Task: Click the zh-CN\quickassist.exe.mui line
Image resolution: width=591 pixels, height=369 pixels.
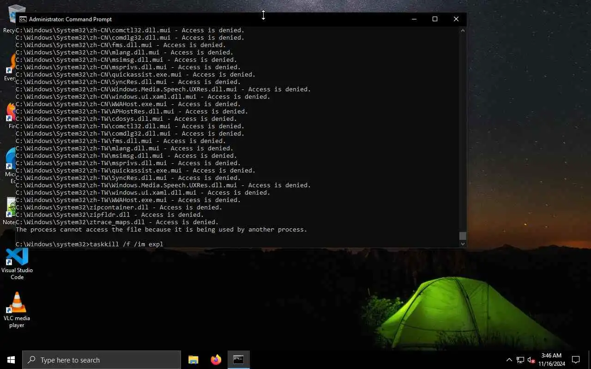Action: point(136,74)
